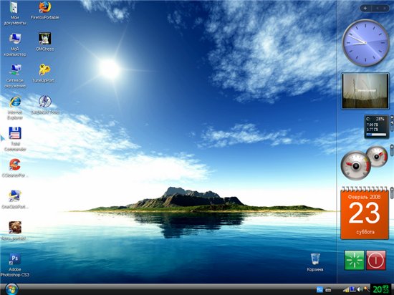This screenshot has height=295, width=394.
Task: Click the RU language indicator in taskbar
Action: tap(319, 290)
